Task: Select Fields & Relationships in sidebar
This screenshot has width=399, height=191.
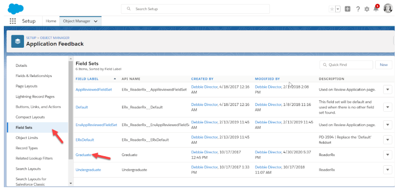Action: click(x=34, y=75)
